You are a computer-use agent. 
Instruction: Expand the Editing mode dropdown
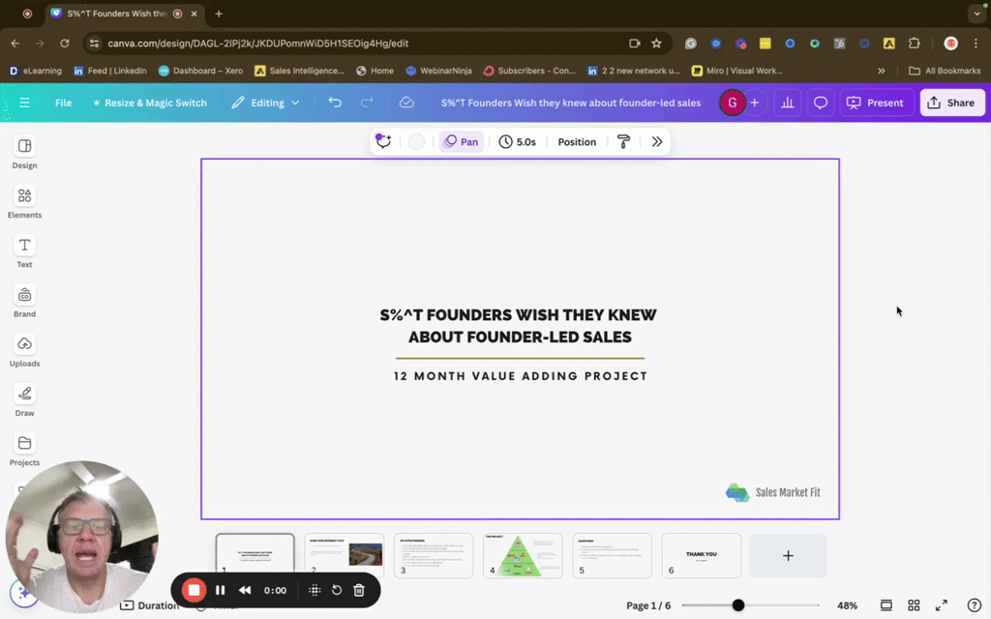coord(265,103)
